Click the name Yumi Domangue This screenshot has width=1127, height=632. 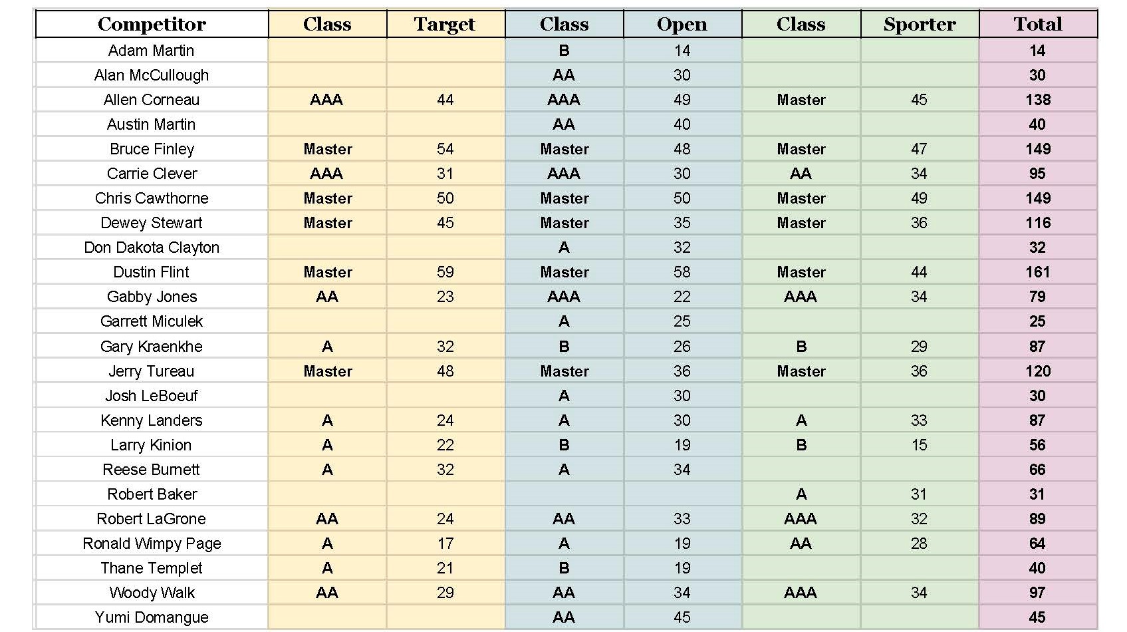click(152, 617)
